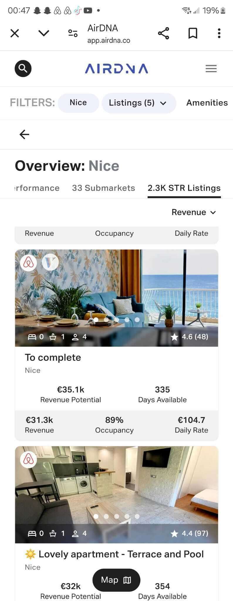Open the Map view button
This screenshot has height=601, width=233.
click(x=116, y=580)
